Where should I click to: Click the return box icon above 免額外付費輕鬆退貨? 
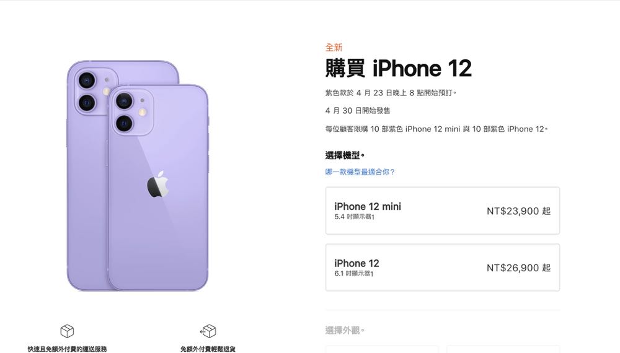coord(208,331)
